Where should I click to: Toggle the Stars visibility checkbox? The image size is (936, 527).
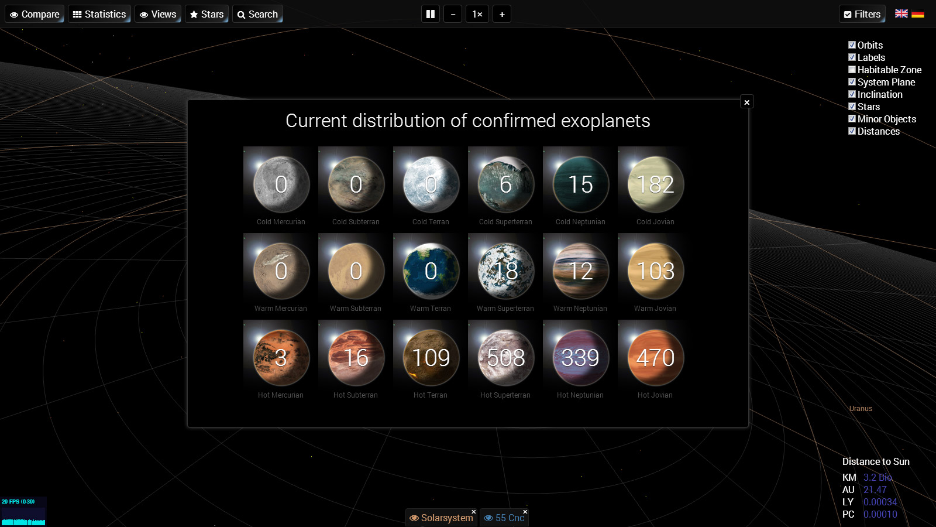(x=852, y=106)
